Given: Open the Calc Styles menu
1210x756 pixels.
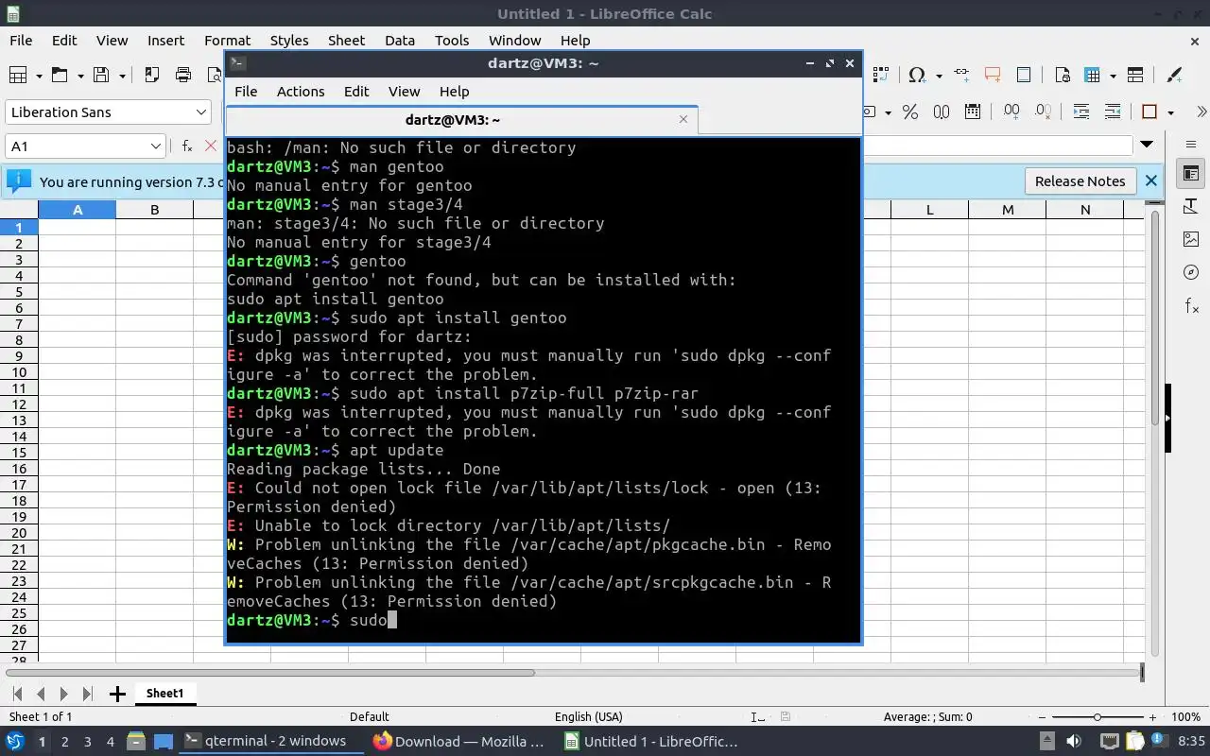Looking at the screenshot, I should point(289,41).
